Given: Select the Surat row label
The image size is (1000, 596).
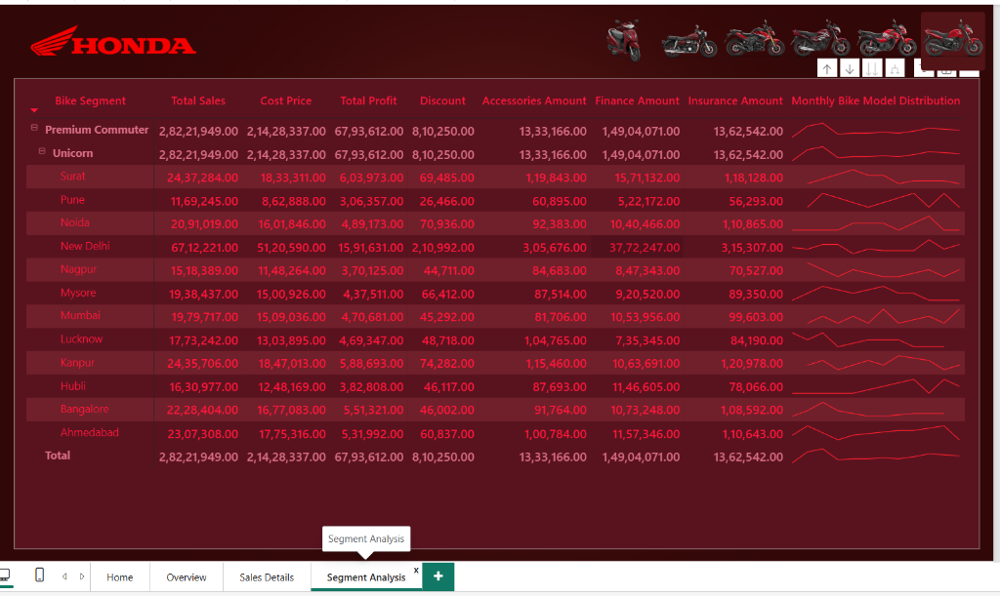Looking at the screenshot, I should pyautogui.click(x=72, y=177).
